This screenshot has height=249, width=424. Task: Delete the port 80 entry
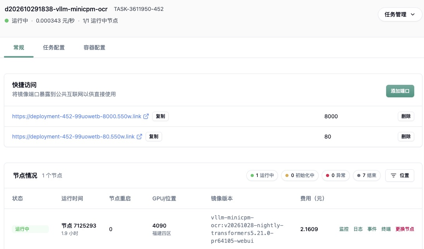(x=406, y=137)
